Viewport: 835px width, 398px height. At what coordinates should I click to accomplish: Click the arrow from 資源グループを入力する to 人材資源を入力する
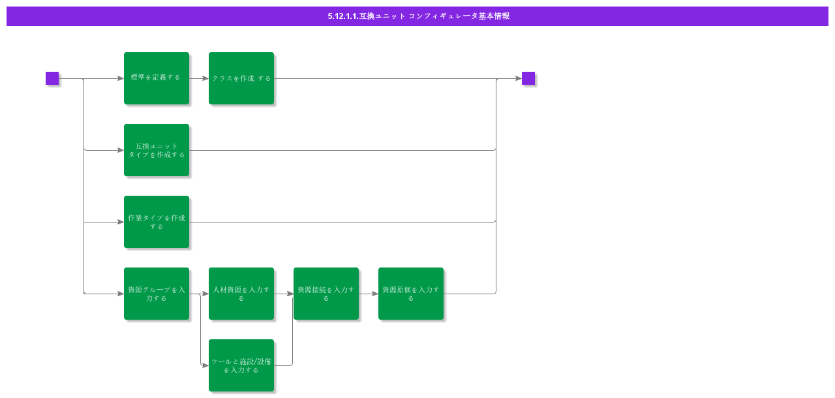(x=199, y=293)
